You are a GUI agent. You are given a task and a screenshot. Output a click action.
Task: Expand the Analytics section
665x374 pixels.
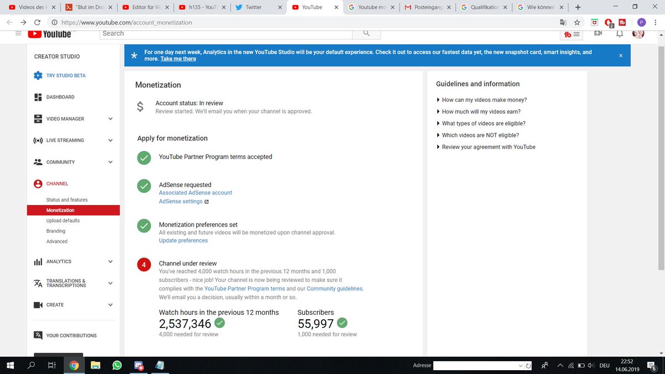(x=110, y=262)
